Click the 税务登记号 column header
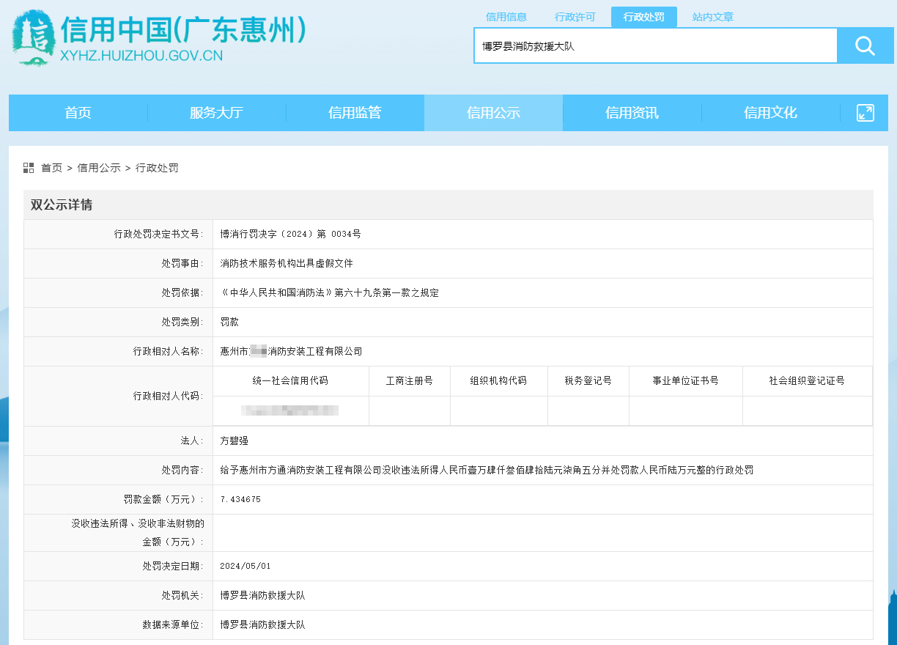 click(x=588, y=381)
